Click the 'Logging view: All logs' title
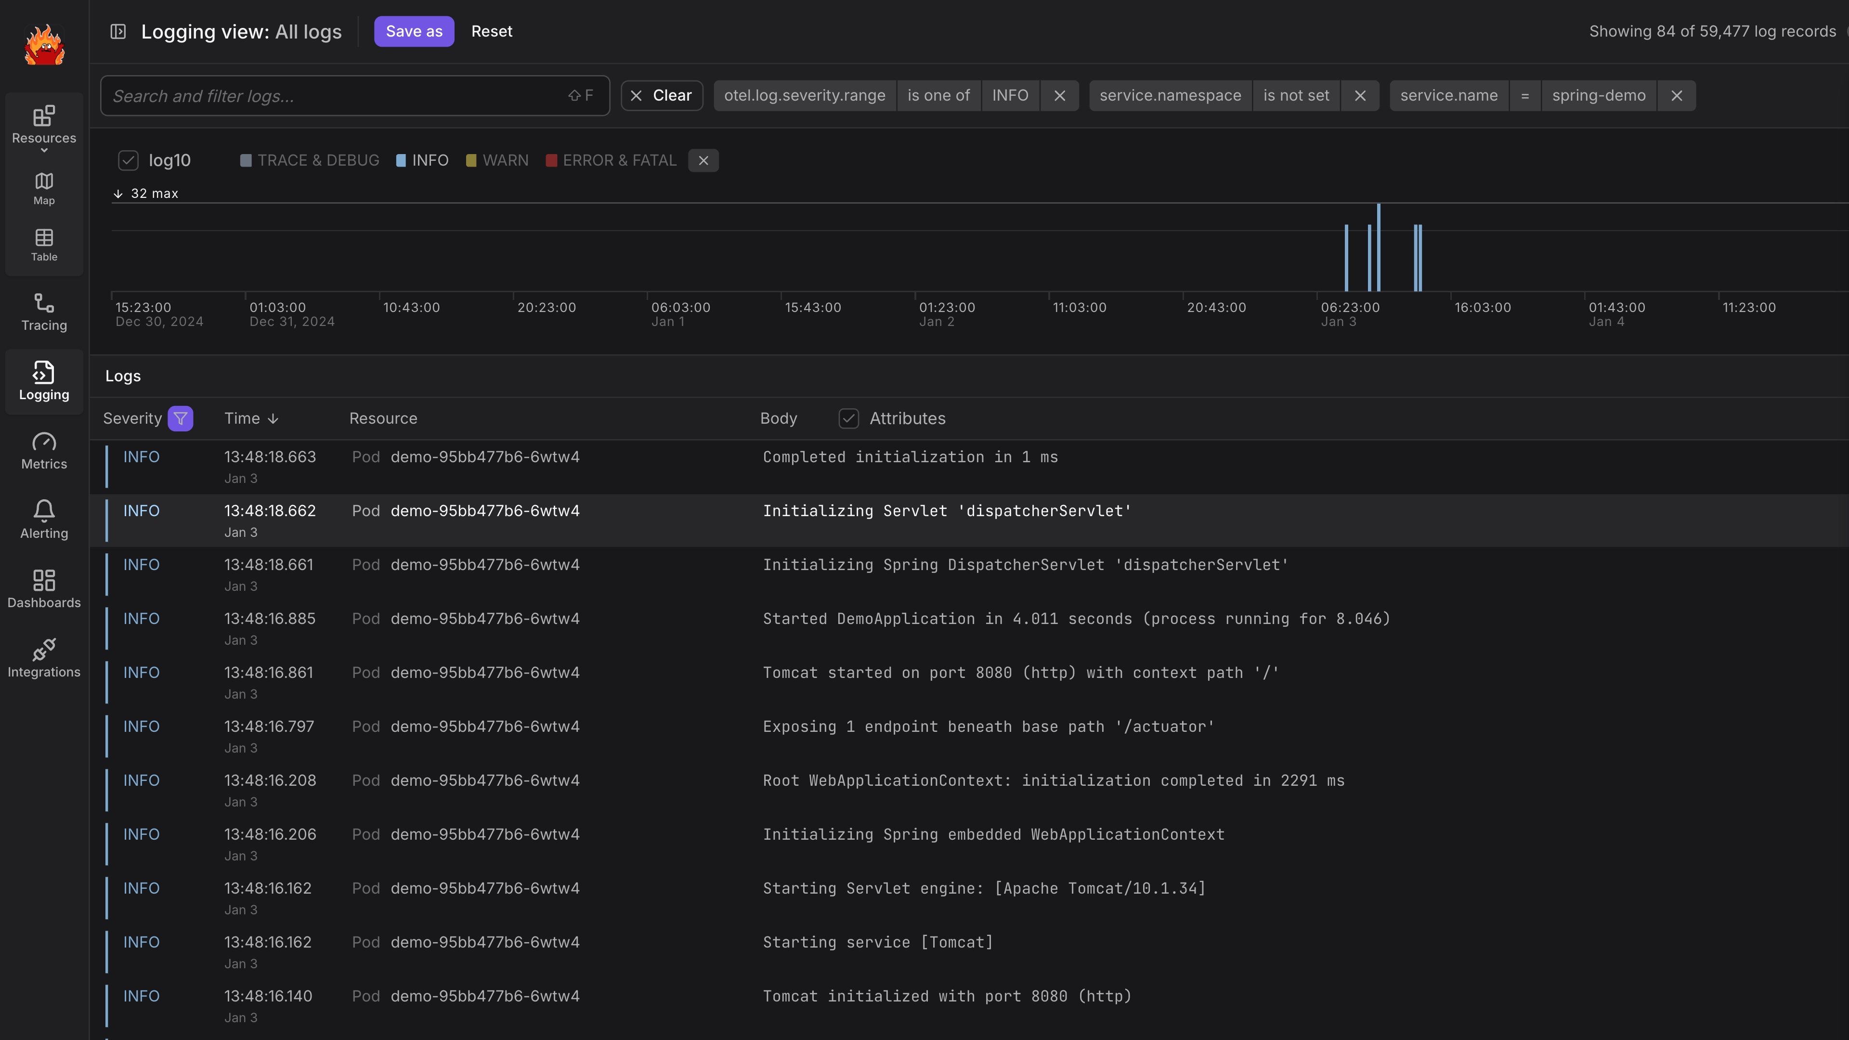1849x1040 pixels. tap(241, 32)
